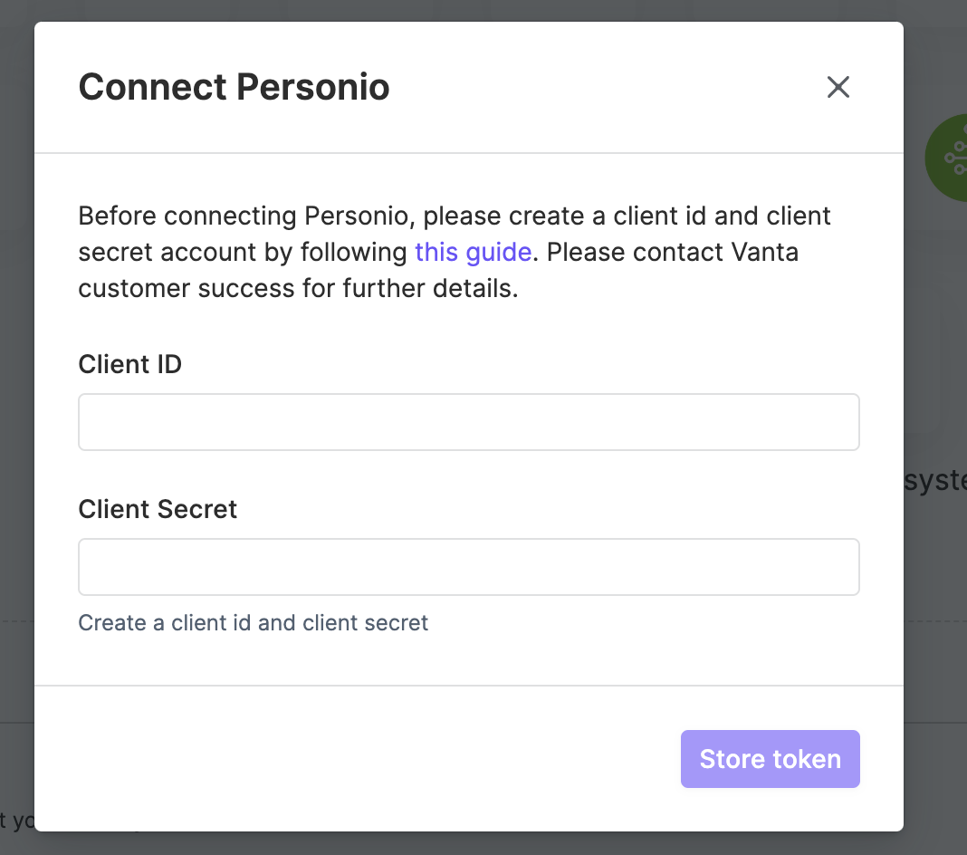Viewport: 967px width, 855px height.
Task: Click the Connect Personio heading
Action: coord(235,86)
